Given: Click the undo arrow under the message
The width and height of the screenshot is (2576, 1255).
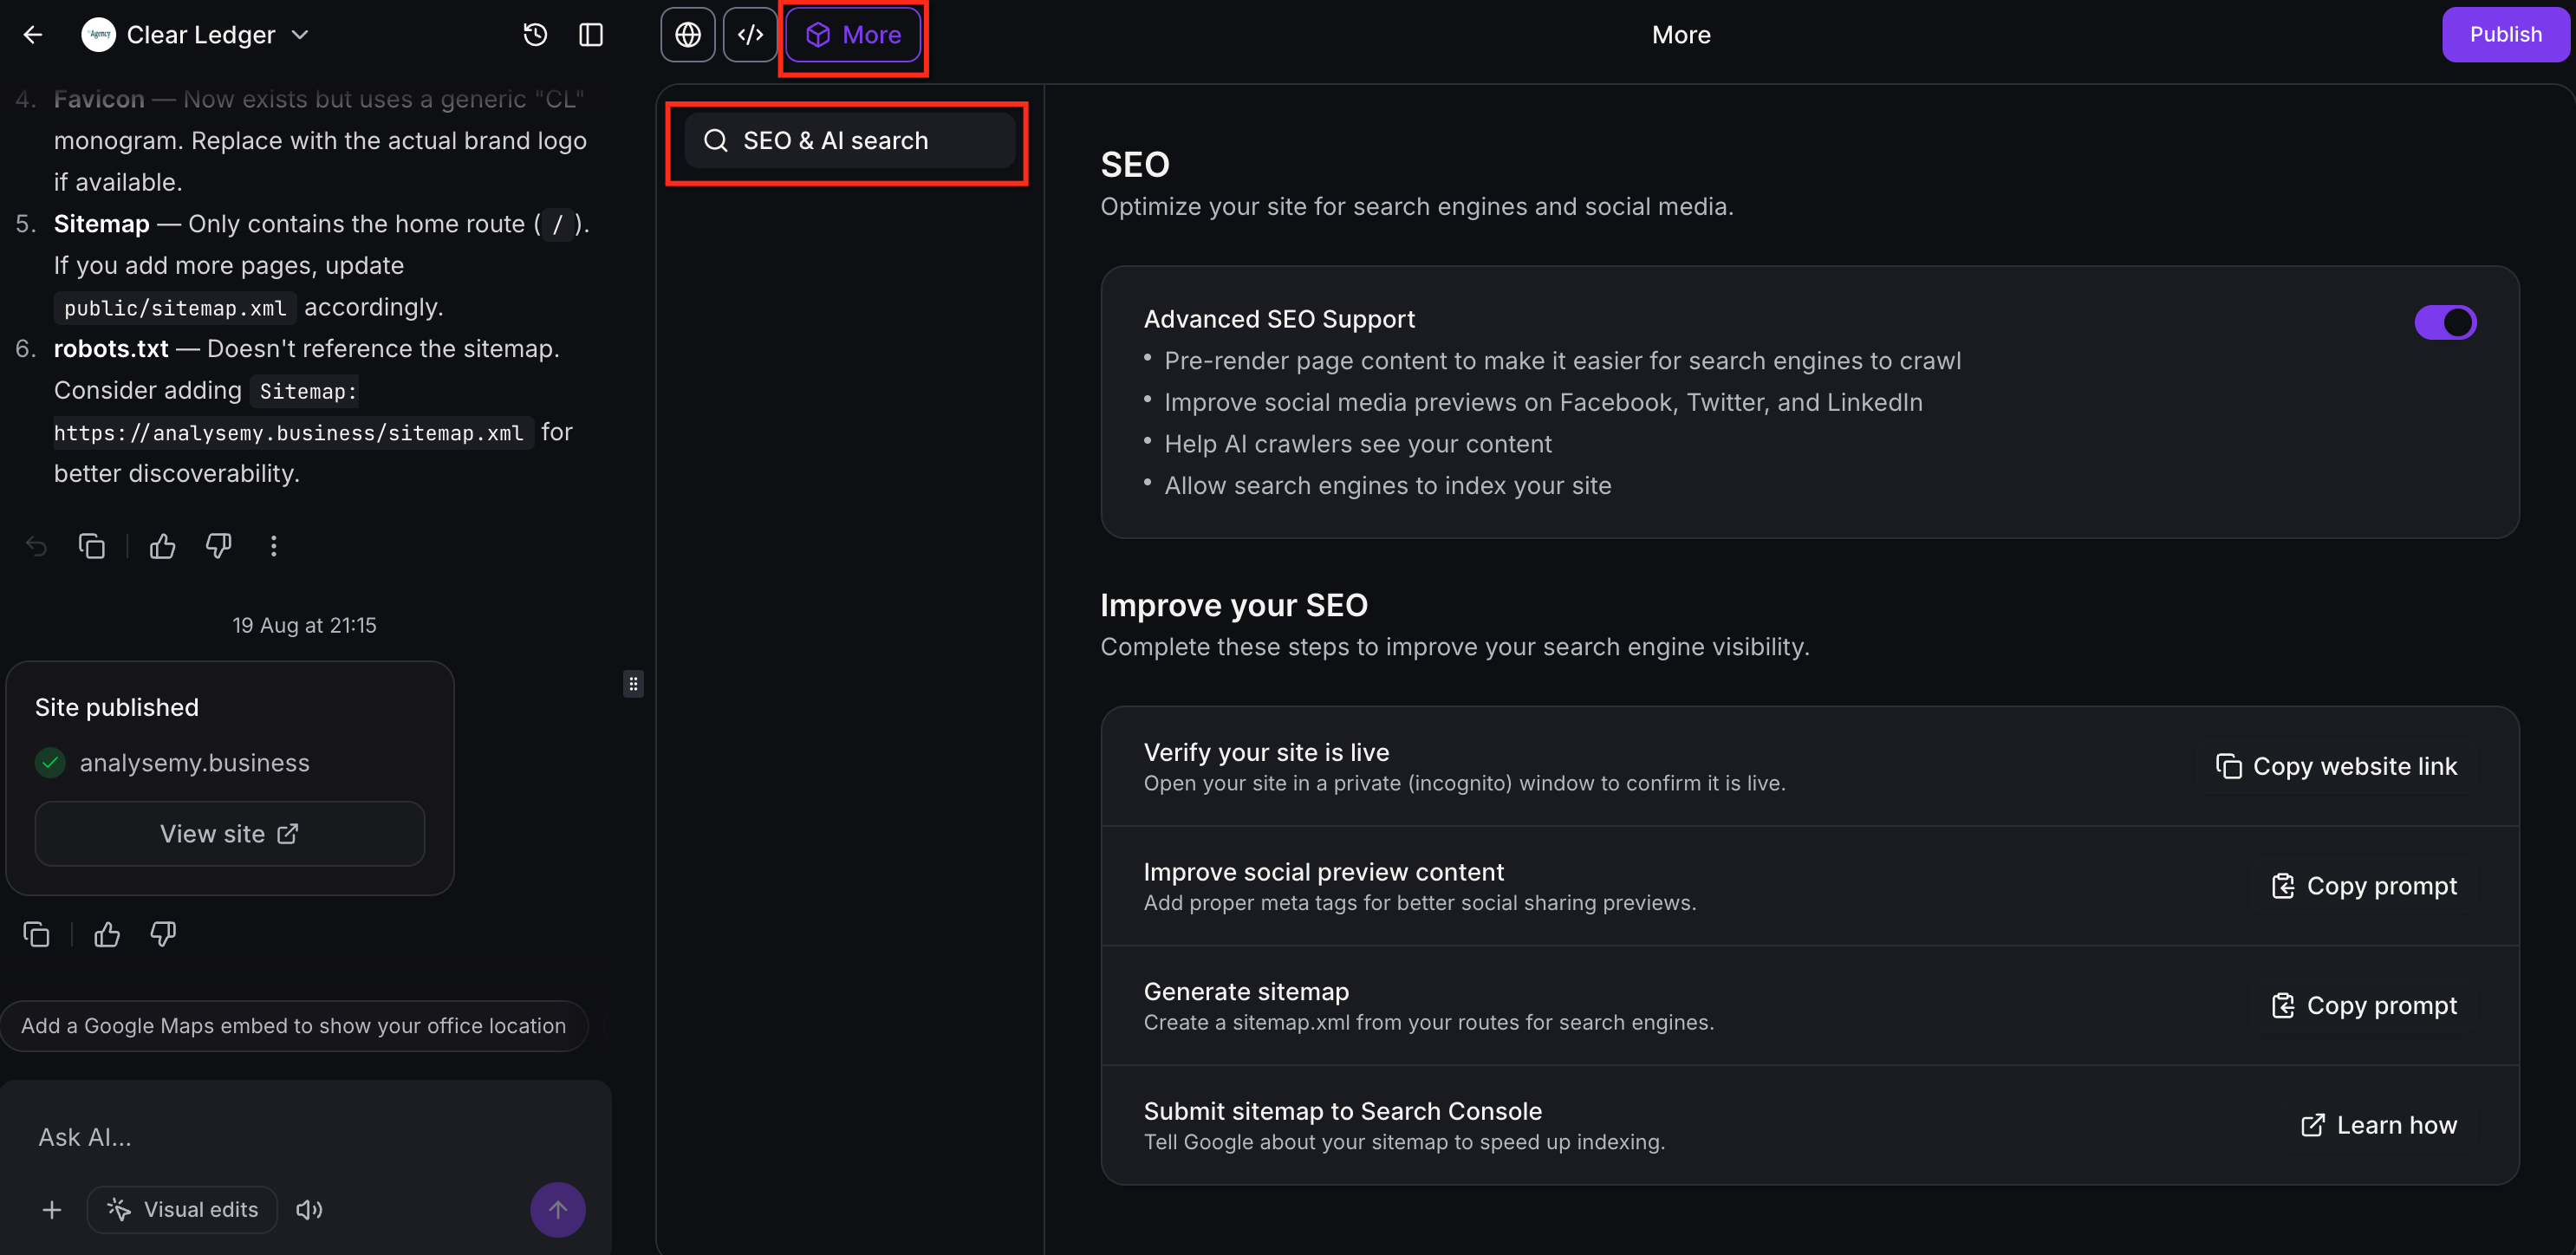Looking at the screenshot, I should [36, 546].
